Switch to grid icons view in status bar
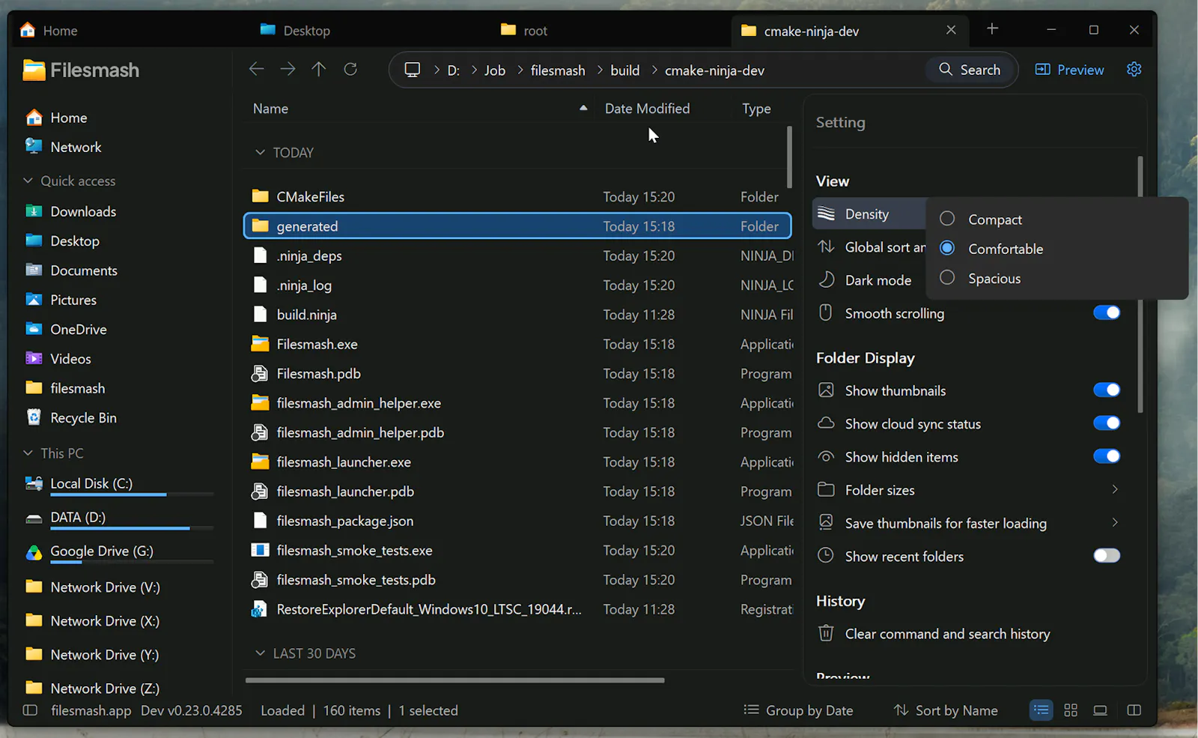Viewport: 1198px width, 738px height. point(1071,710)
